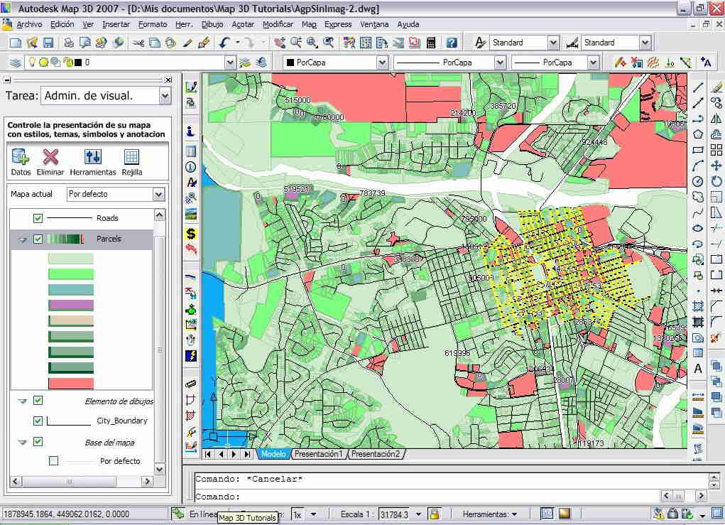
Task: Click the pink parcel theme swatch
Action: pyautogui.click(x=70, y=383)
